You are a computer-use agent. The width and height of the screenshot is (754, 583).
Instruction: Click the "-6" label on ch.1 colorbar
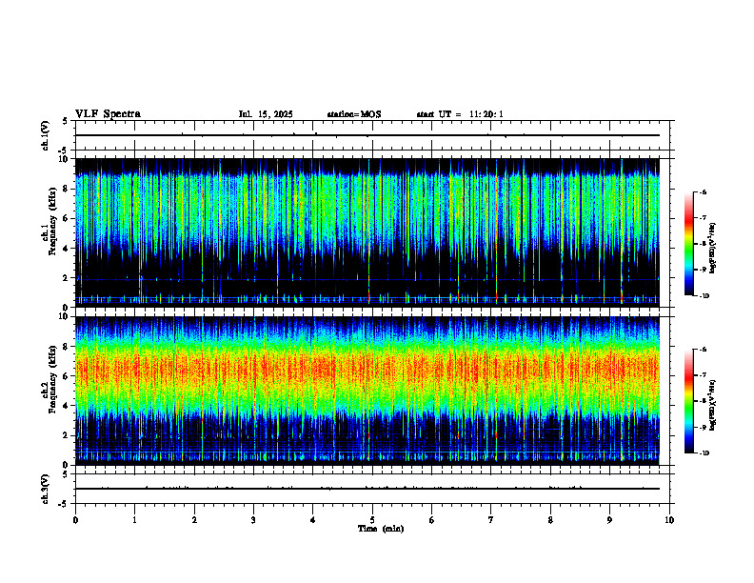pyautogui.click(x=703, y=191)
